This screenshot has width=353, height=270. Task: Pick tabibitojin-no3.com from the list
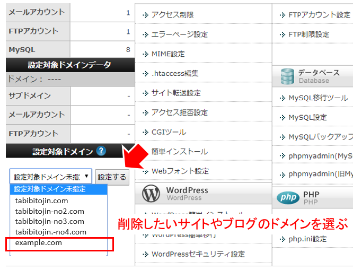pos(49,222)
